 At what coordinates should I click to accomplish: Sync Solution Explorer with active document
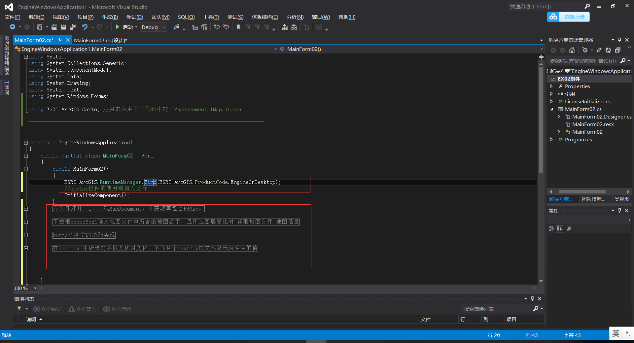599,50
